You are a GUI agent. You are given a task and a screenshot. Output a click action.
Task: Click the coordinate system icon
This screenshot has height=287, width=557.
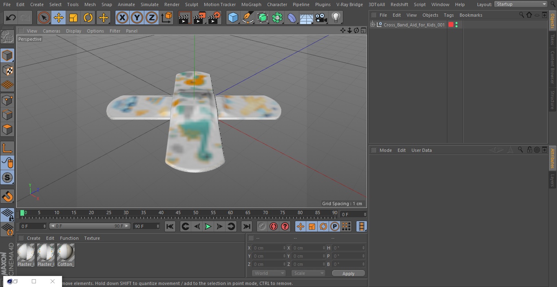pyautogui.click(x=167, y=18)
